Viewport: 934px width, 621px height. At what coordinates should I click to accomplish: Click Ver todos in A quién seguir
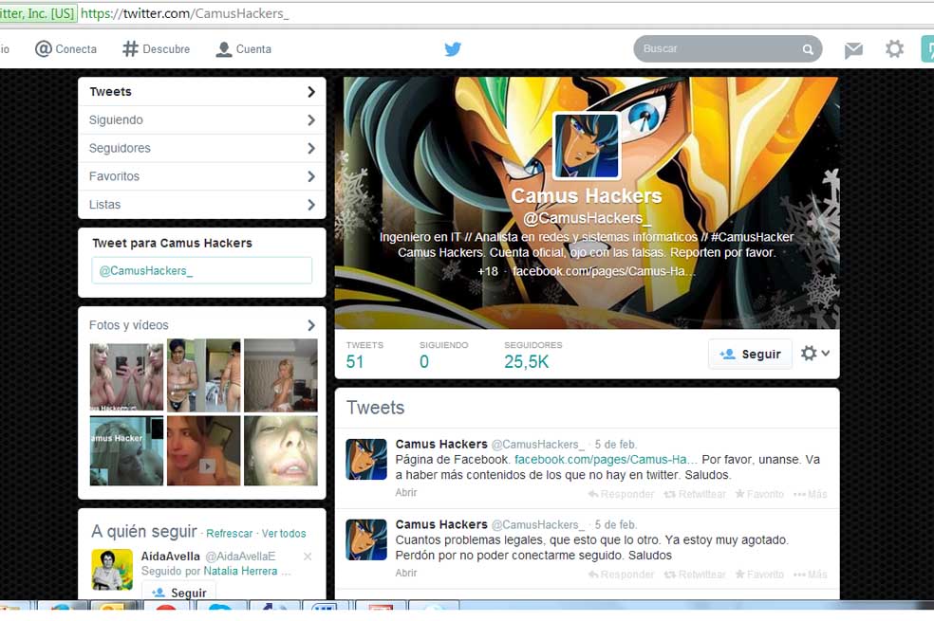[x=284, y=534]
